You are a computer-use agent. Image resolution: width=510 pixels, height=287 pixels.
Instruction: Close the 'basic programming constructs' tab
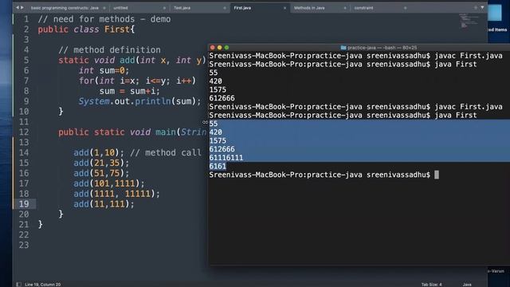(x=104, y=8)
